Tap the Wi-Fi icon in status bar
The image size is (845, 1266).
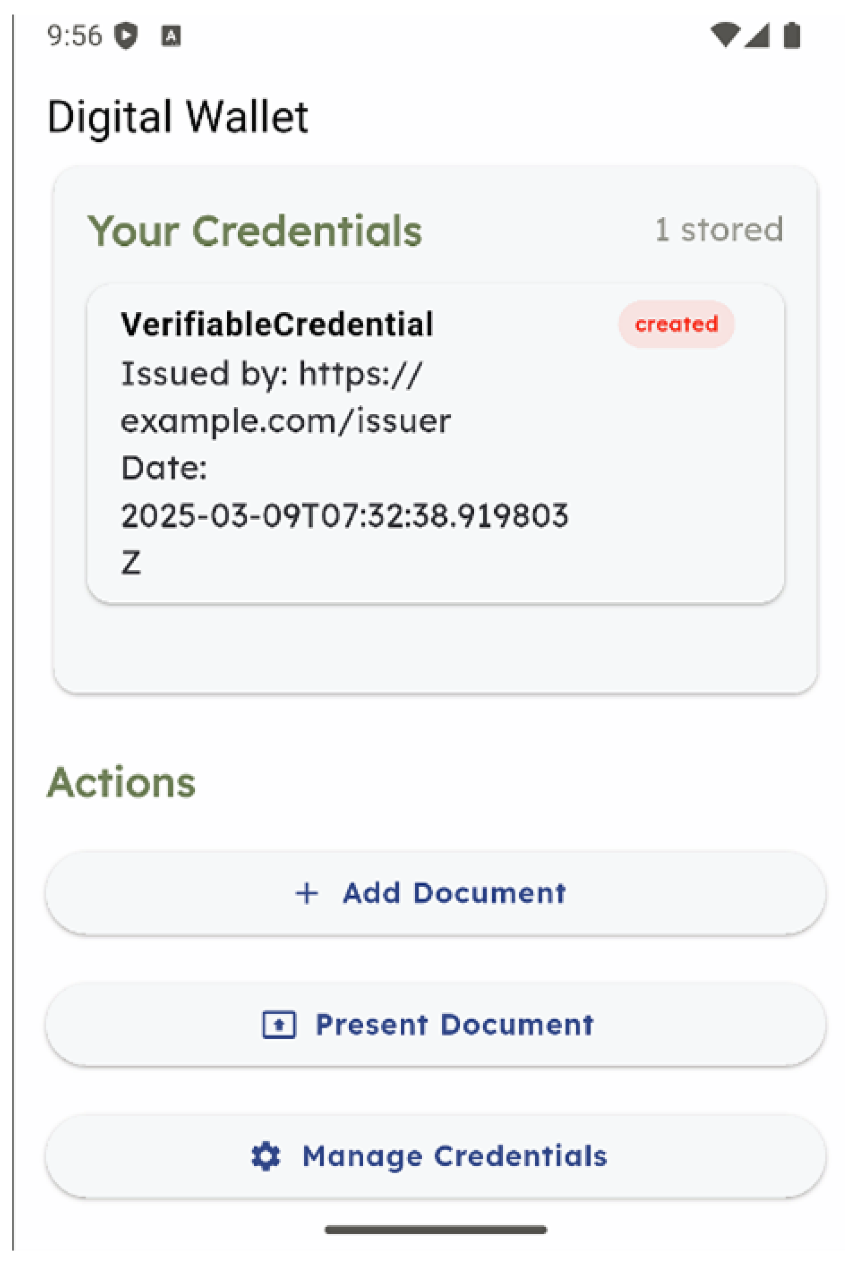point(725,35)
